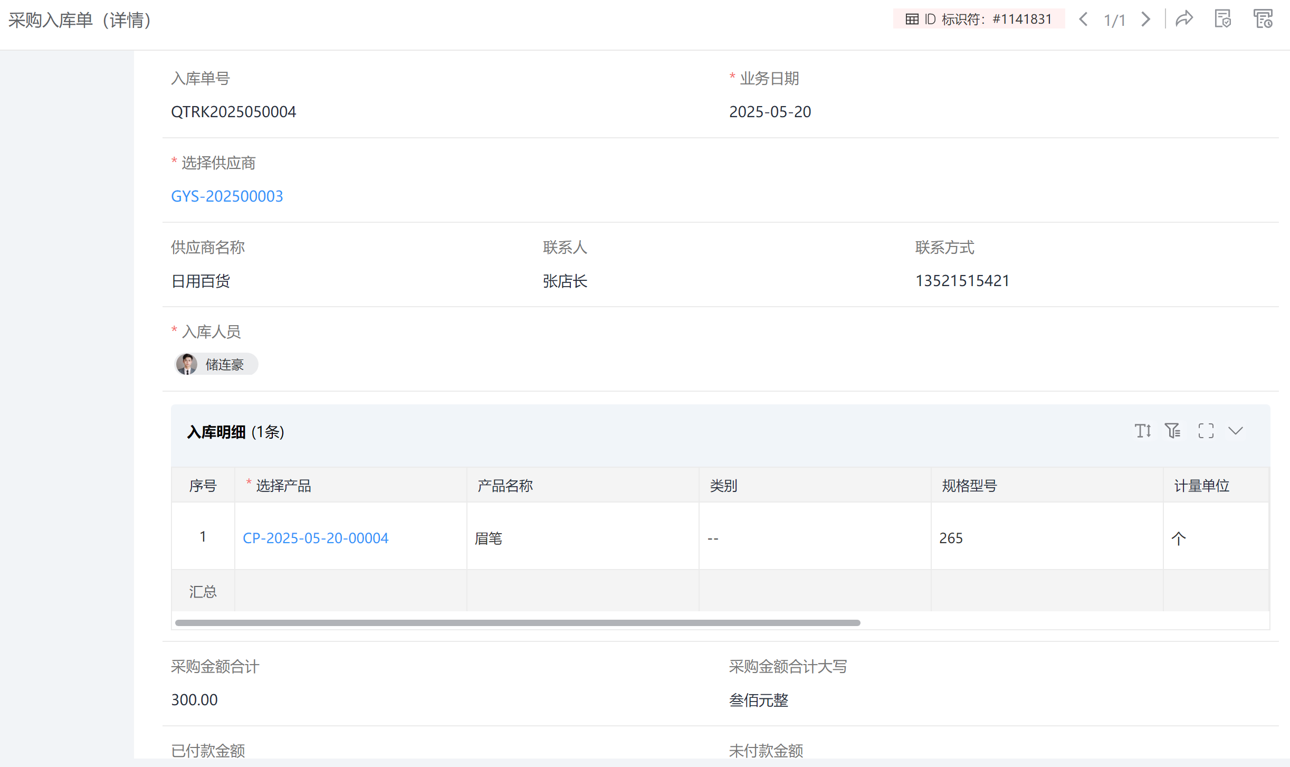The height and width of the screenshot is (767, 1290).
Task: Click the 产品名称 column header
Action: pyautogui.click(x=505, y=486)
